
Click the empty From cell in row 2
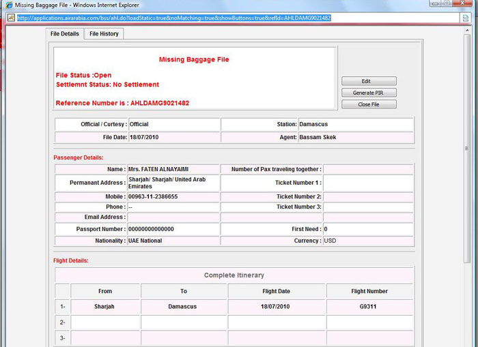coord(105,322)
